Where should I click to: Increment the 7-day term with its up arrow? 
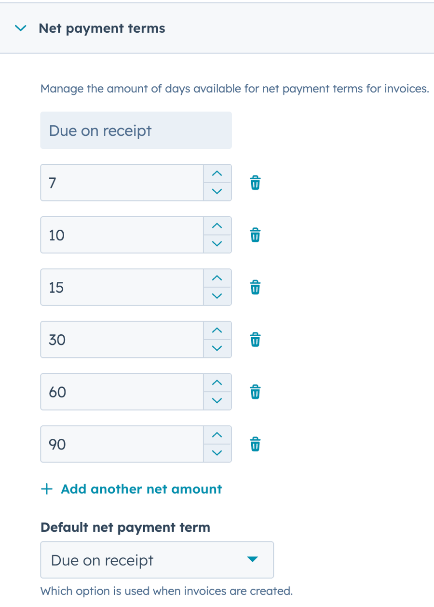pos(217,173)
